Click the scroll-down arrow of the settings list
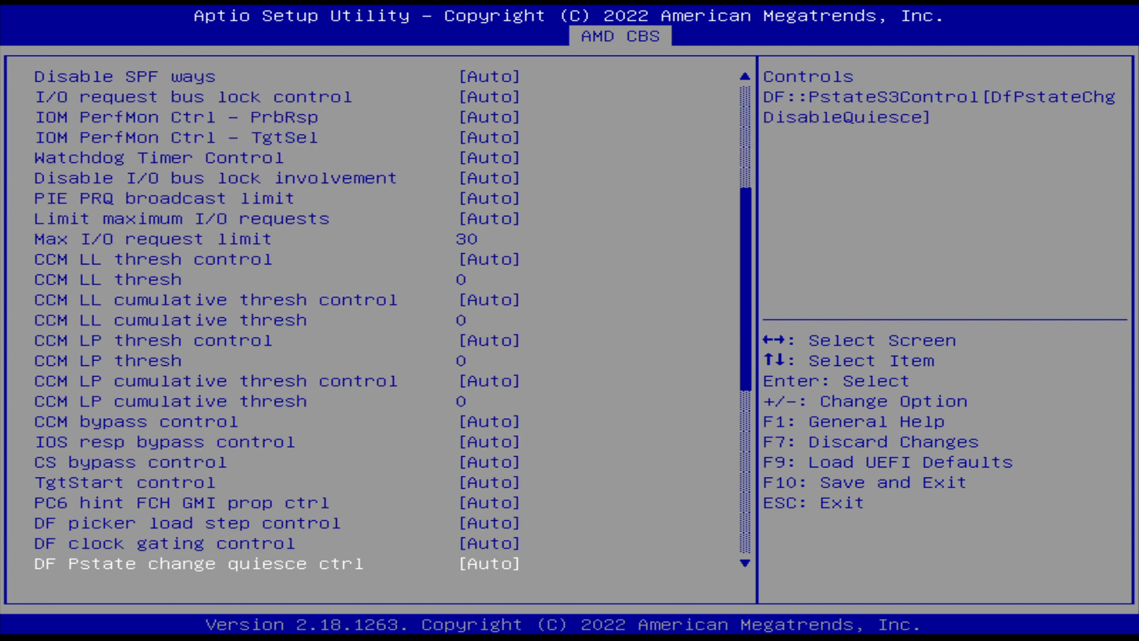 click(x=745, y=564)
